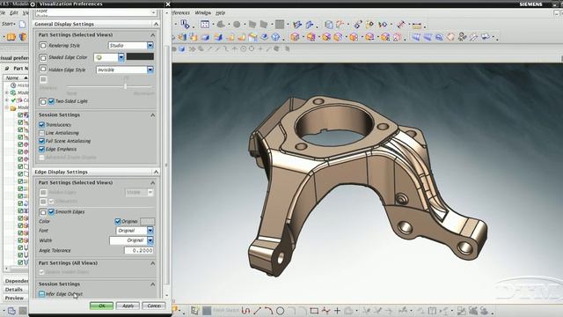This screenshot has width=563, height=317.
Task: Open the Window menu
Action: (x=202, y=12)
